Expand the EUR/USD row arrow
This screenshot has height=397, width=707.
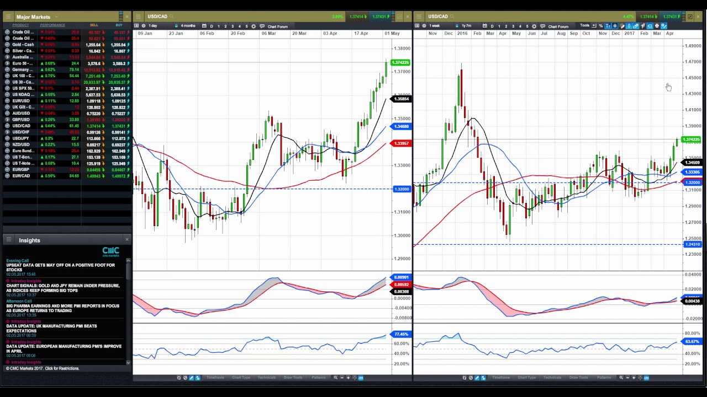(8, 101)
